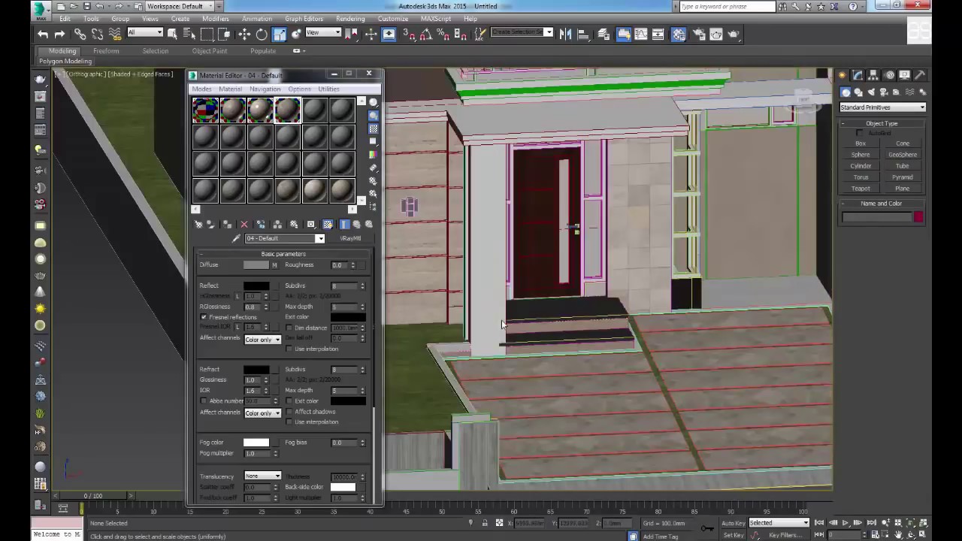
Task: Open the Standard Primitives dropdown
Action: [882, 107]
